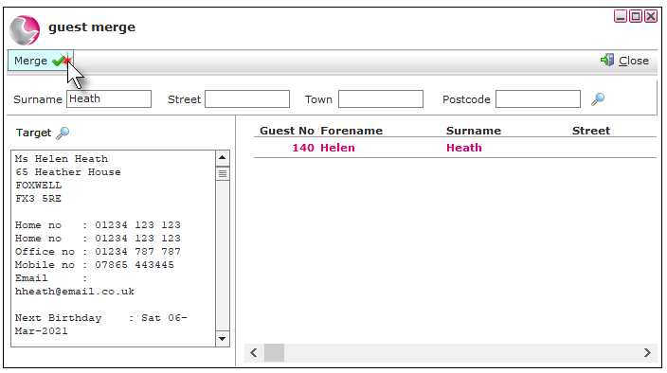Screen dimensions: 667x373
Task: Click the target details scrollbar down arrow
Action: 223,339
